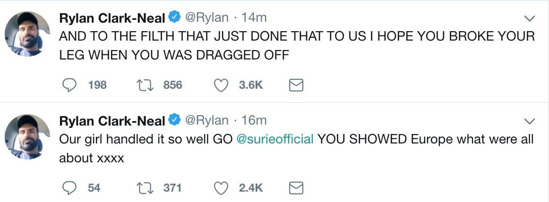Expand options chevron on the 14m tweet
This screenshot has width=549, height=202.
(x=530, y=19)
